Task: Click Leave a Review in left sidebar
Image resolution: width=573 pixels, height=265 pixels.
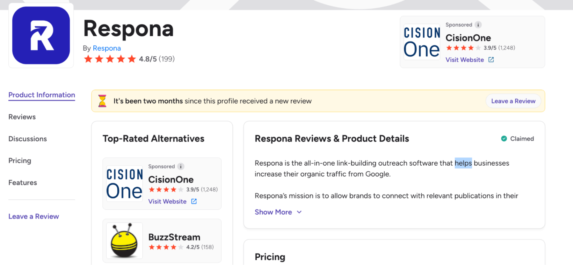Action: point(34,216)
